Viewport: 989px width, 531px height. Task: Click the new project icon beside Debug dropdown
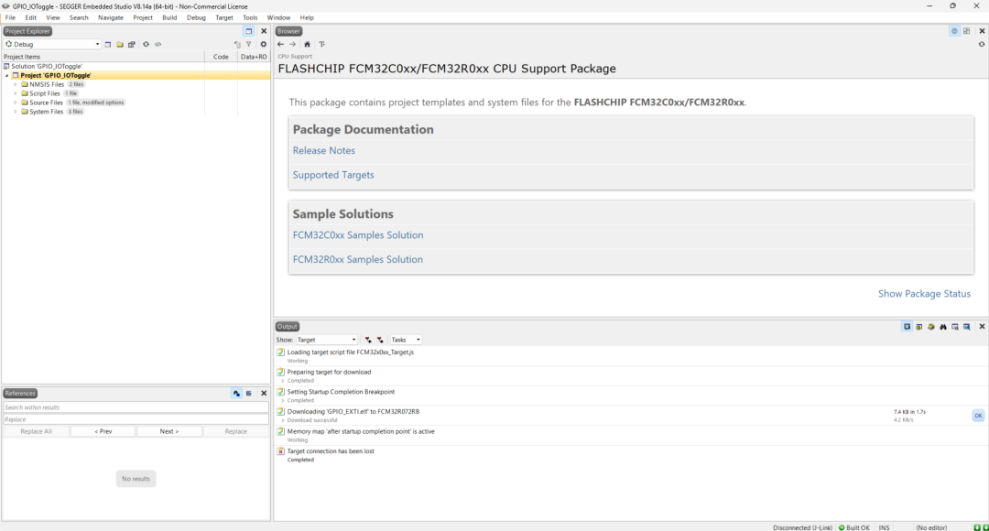coord(108,44)
